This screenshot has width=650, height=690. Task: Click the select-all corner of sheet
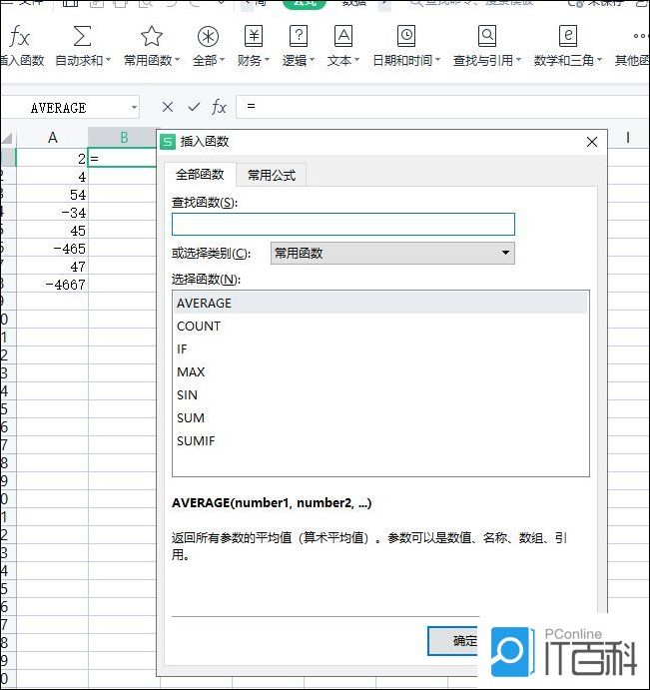click(8, 138)
